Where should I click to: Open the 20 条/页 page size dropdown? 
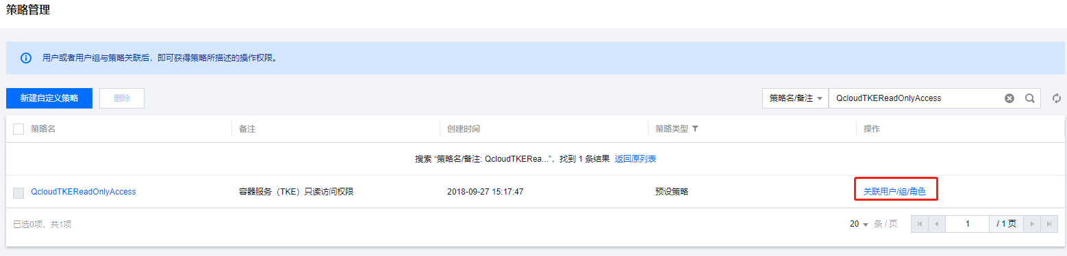pyautogui.click(x=859, y=224)
